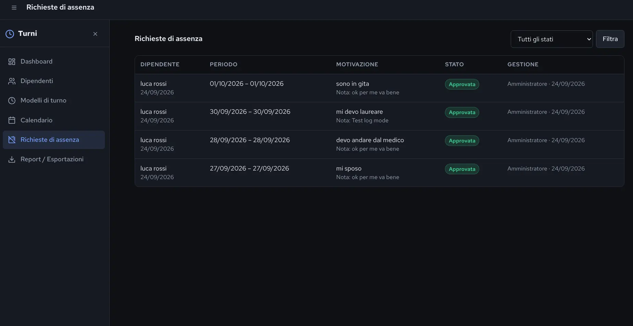Select period 28/09/2026 – 28/09/2026
The height and width of the screenshot is (326, 633).
250,140
